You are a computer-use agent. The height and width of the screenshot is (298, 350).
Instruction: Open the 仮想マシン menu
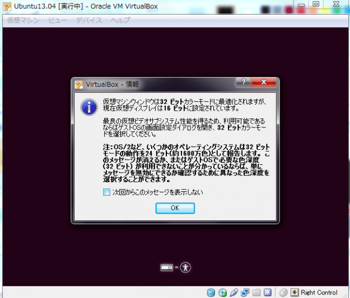coord(22,20)
